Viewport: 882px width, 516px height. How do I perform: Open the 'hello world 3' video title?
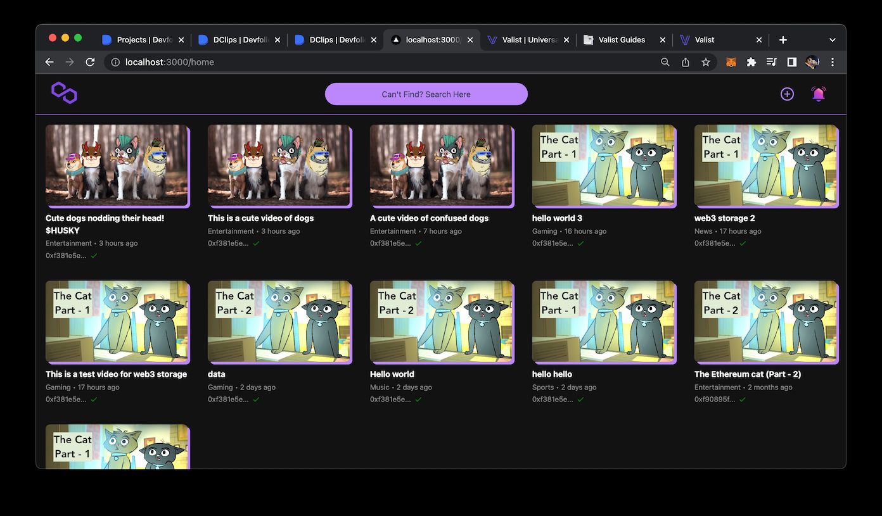(x=558, y=218)
